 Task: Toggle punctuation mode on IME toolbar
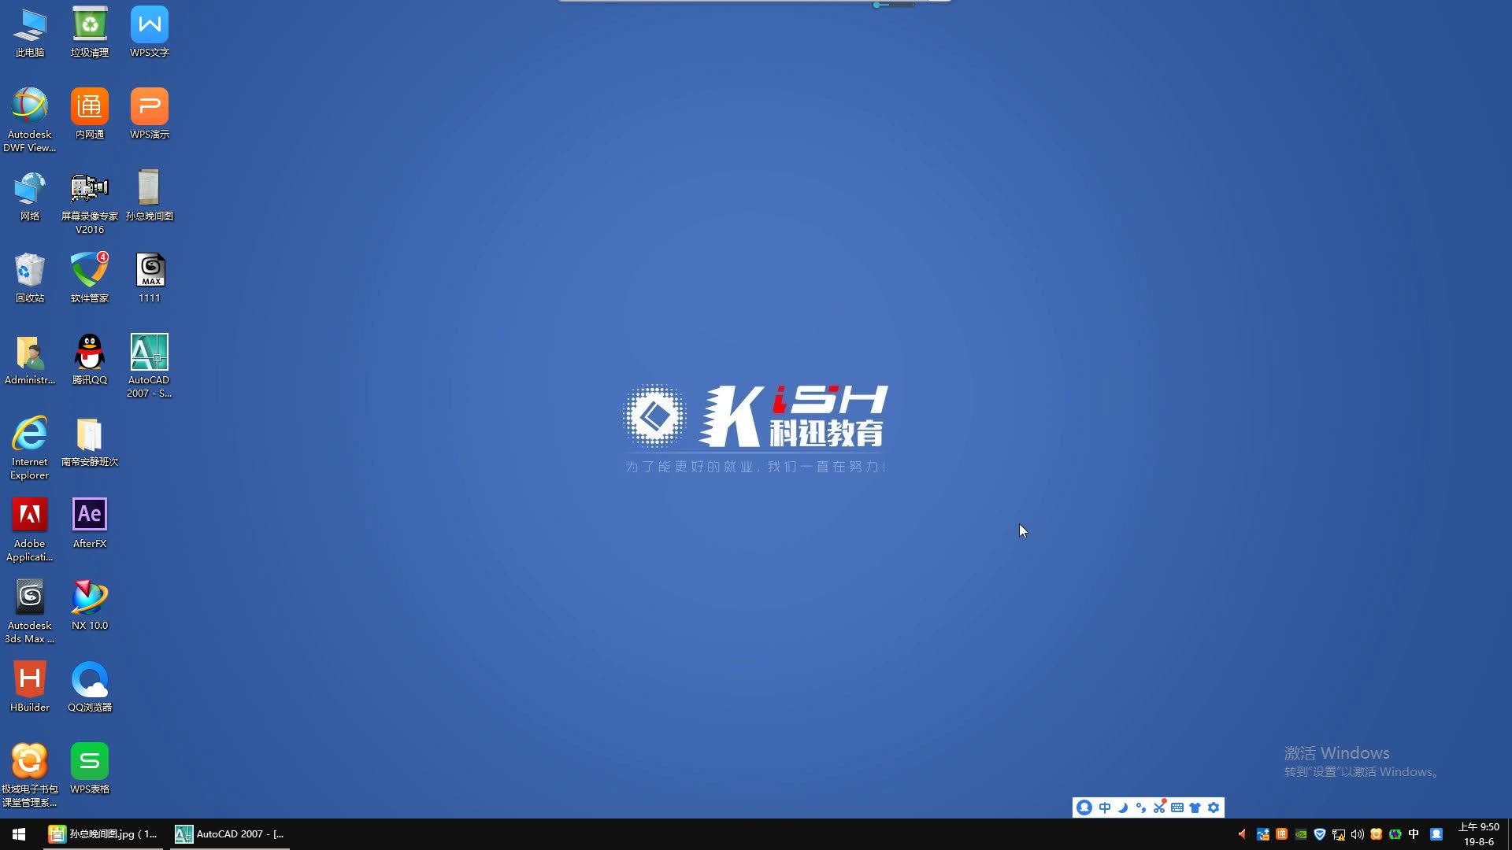[x=1141, y=807]
